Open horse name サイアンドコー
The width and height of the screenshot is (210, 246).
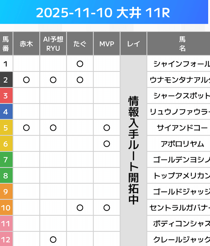coord(182,128)
